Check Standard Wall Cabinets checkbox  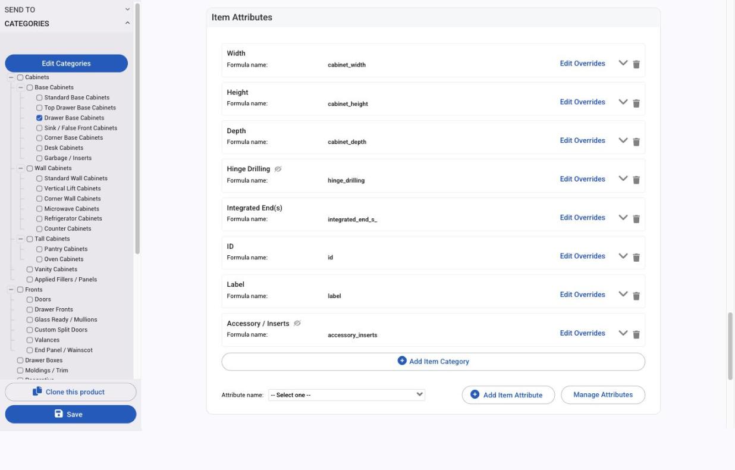click(39, 178)
